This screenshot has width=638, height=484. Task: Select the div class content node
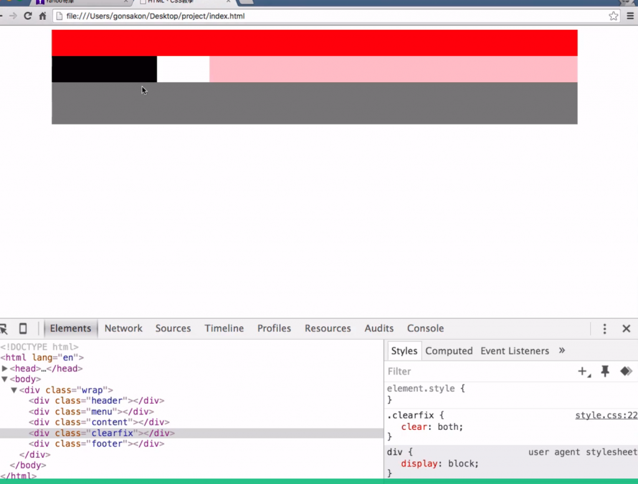pos(99,422)
